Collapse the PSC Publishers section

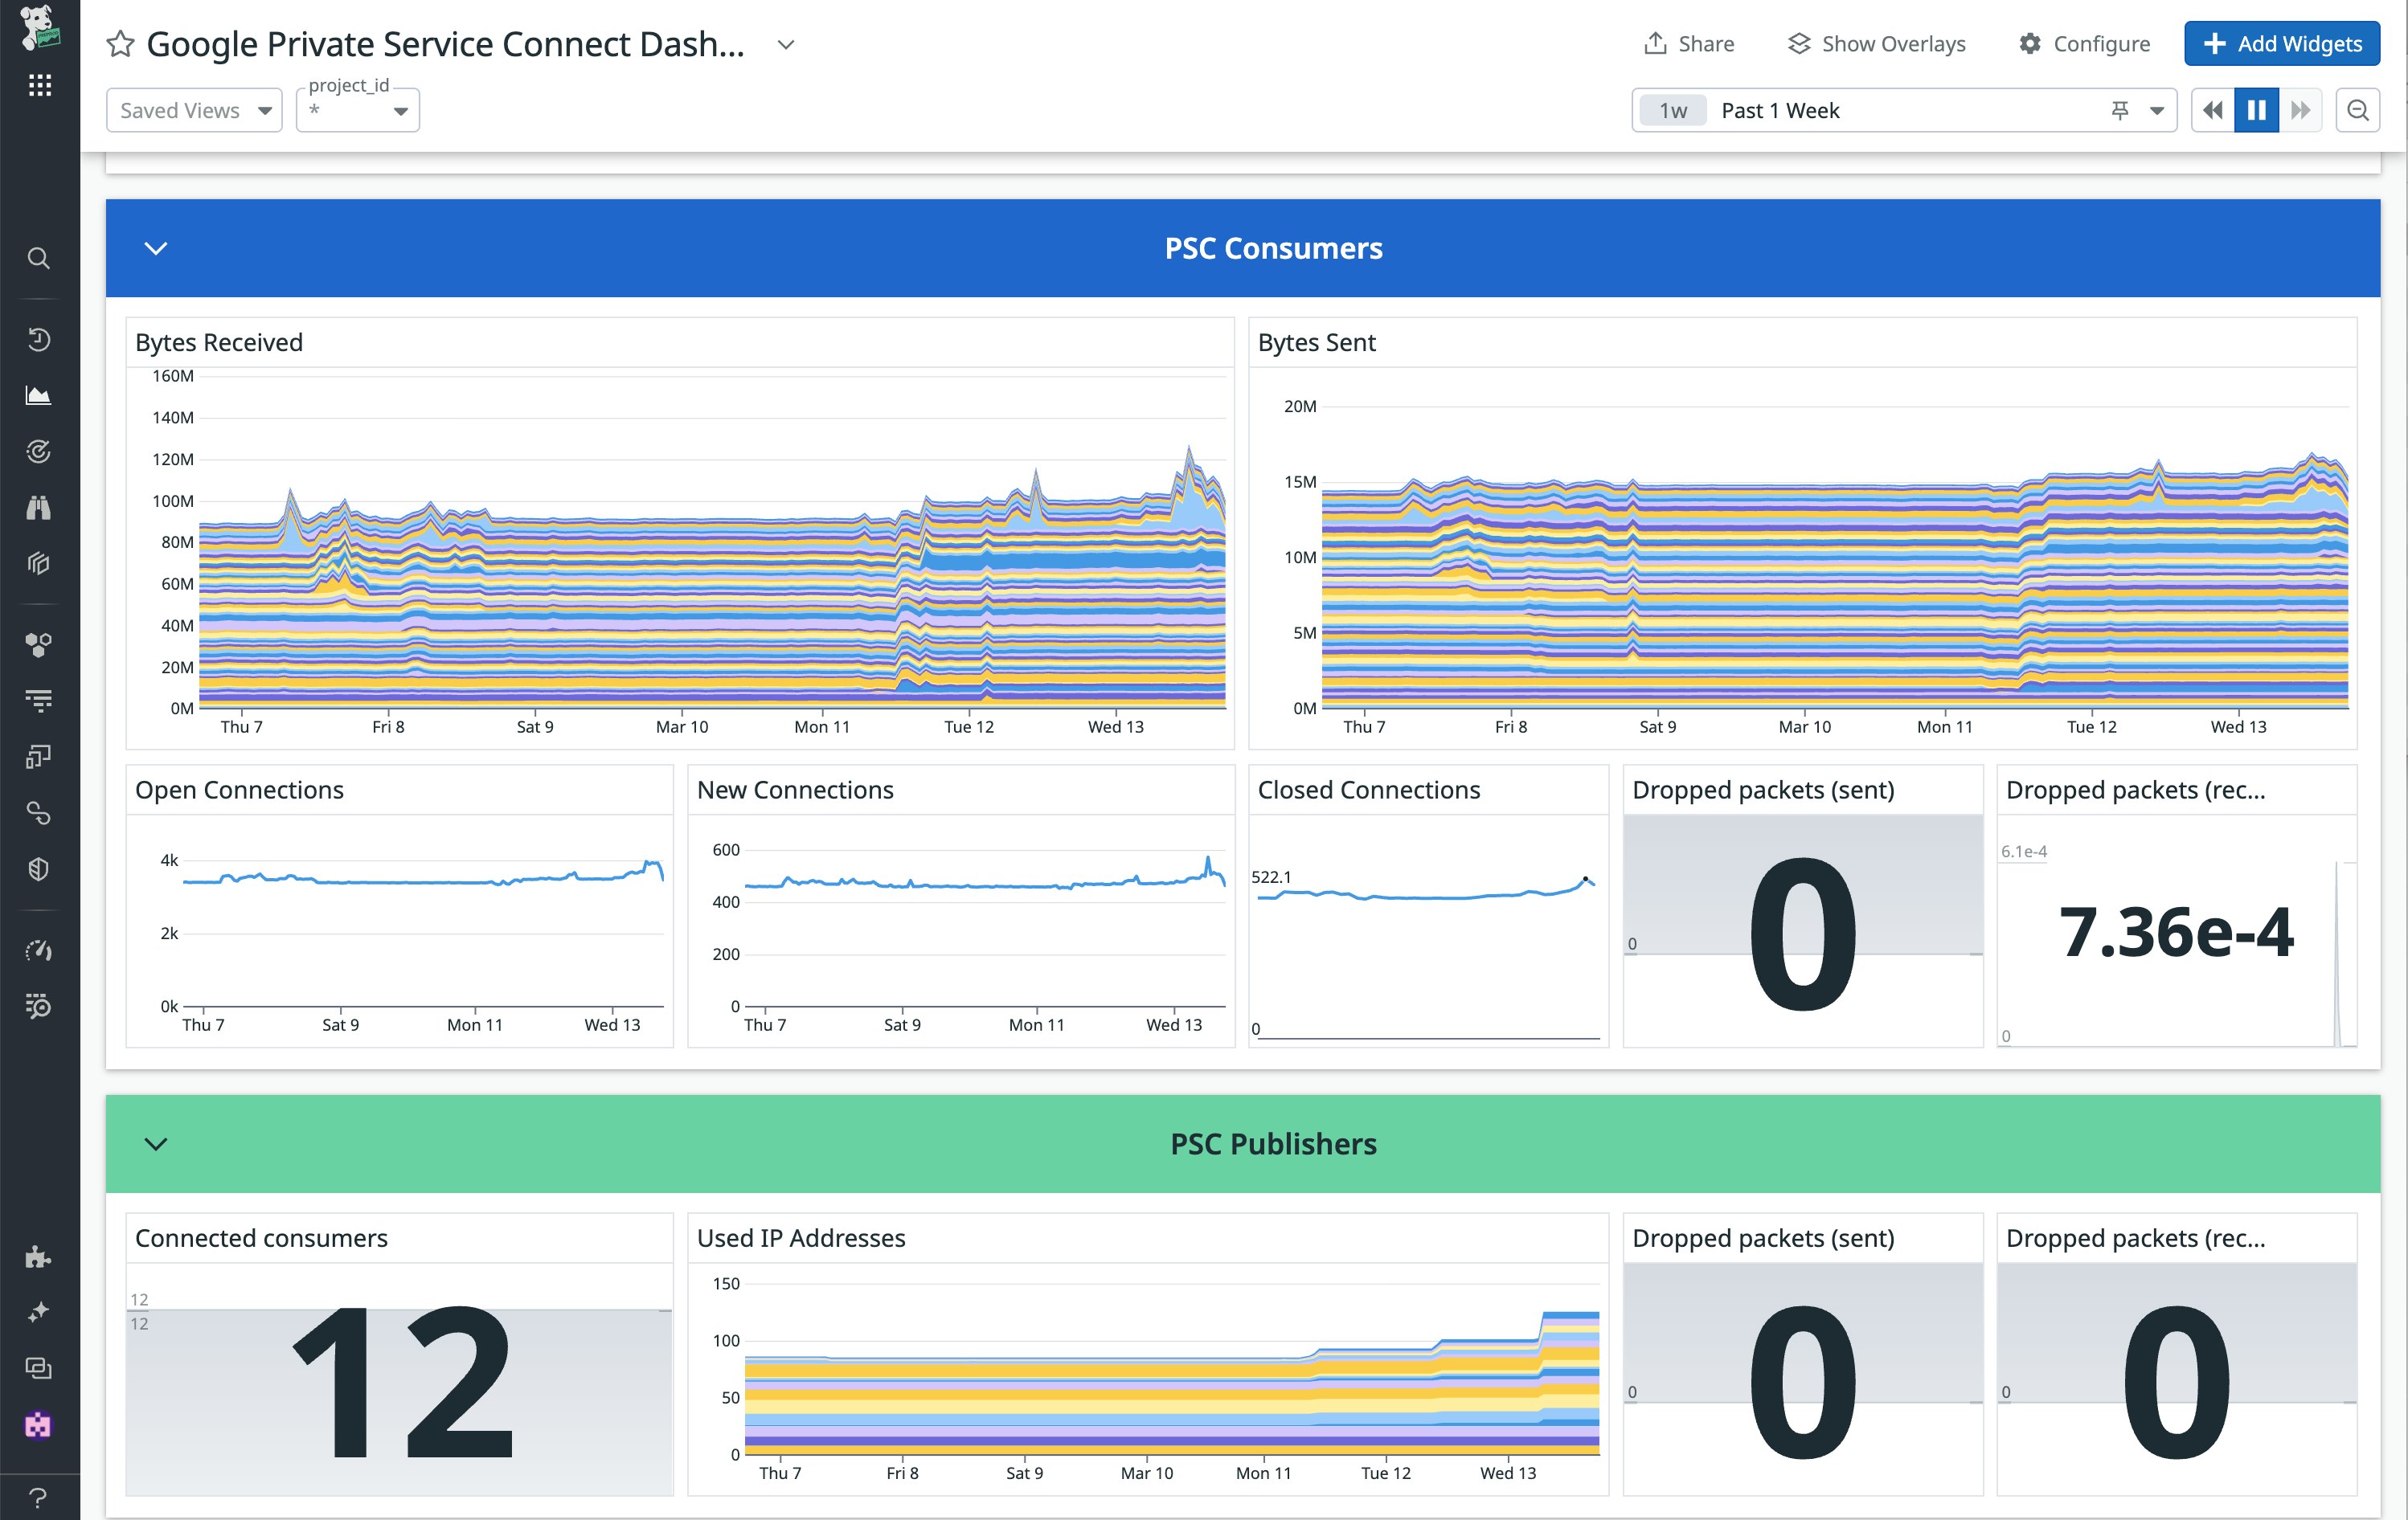(x=156, y=1144)
